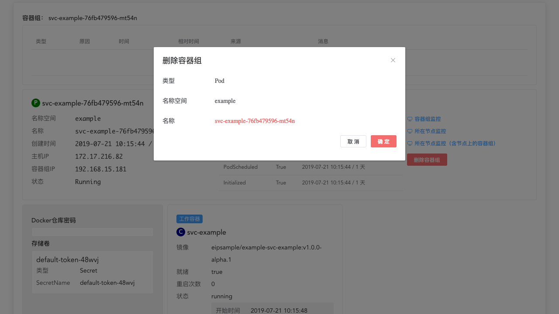Click the red pod name in the dialog

click(x=255, y=121)
